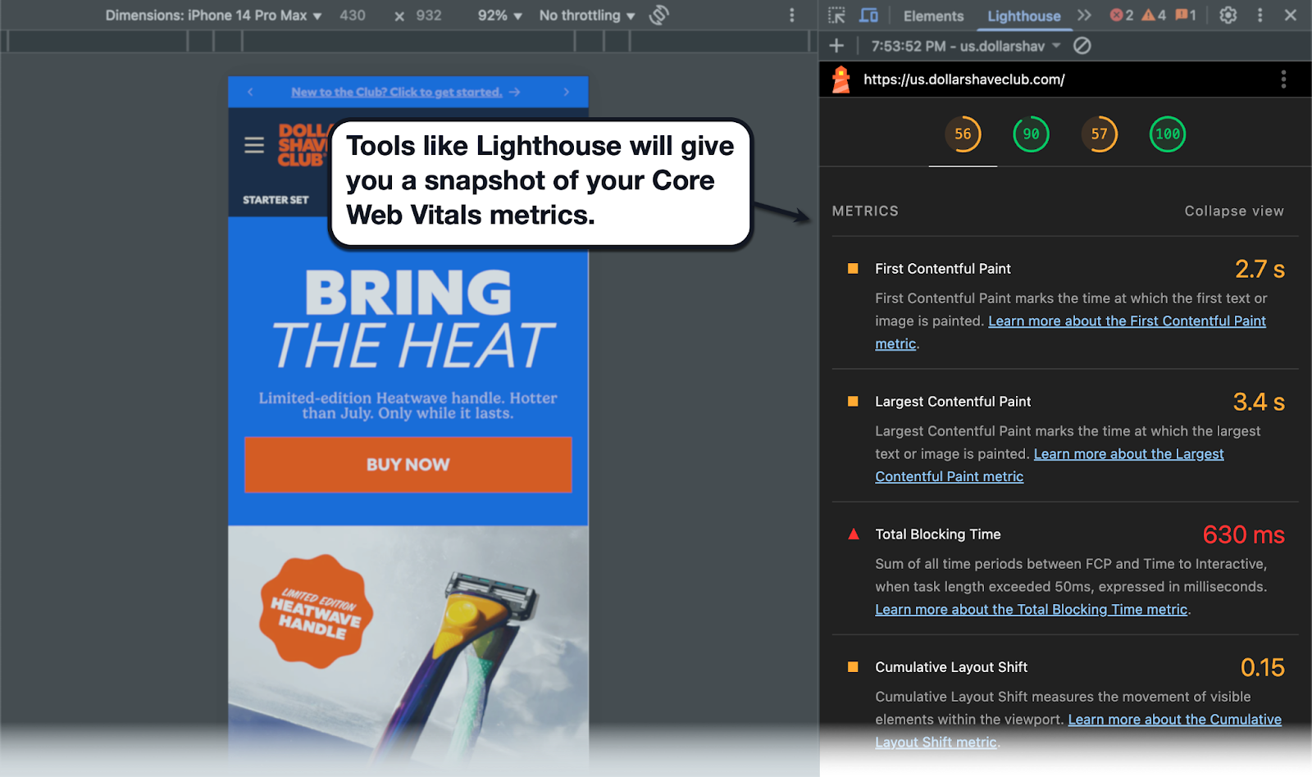Switch to the Elements tab

933,16
